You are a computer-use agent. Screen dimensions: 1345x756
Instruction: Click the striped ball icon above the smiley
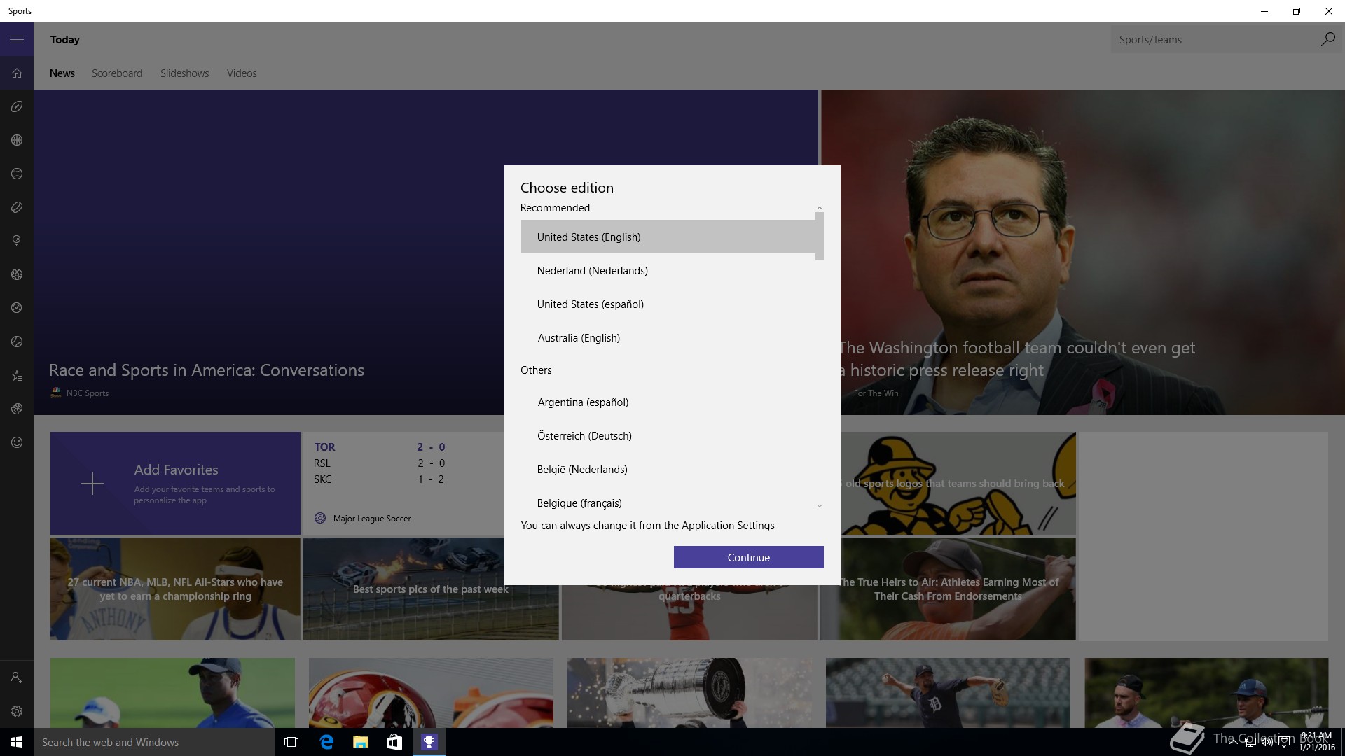click(x=17, y=409)
